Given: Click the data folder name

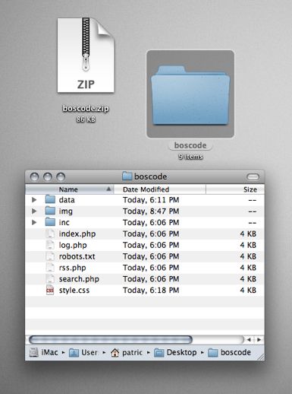Looking at the screenshot, I should point(67,200).
